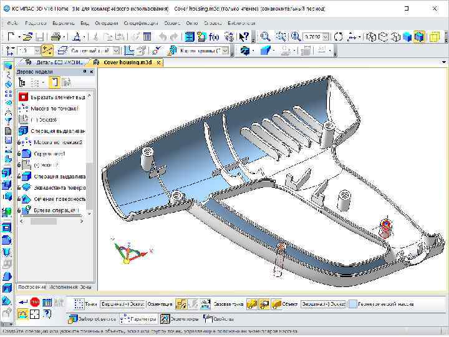Image resolution: width=449 pixels, height=337 pixels.
Task: Click the New document icon
Action: tap(11, 37)
